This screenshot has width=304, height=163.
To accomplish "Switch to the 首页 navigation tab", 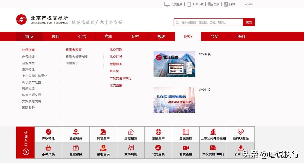I will (x=29, y=37).
